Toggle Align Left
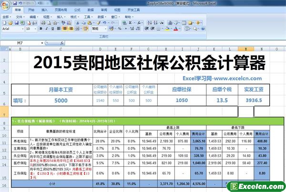 click(x=59, y=29)
